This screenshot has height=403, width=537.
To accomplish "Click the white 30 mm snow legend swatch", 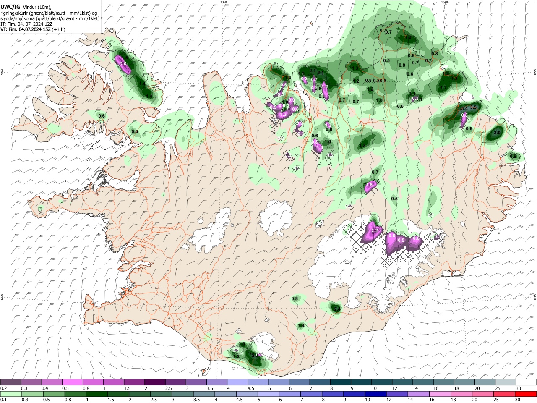I will (527, 382).
